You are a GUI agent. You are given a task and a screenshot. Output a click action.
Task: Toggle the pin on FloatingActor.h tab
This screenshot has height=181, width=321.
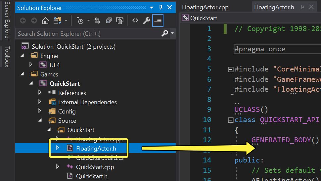click(302, 7)
